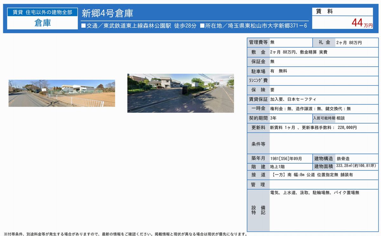Click the 設備特記 row label

tap(258, 210)
